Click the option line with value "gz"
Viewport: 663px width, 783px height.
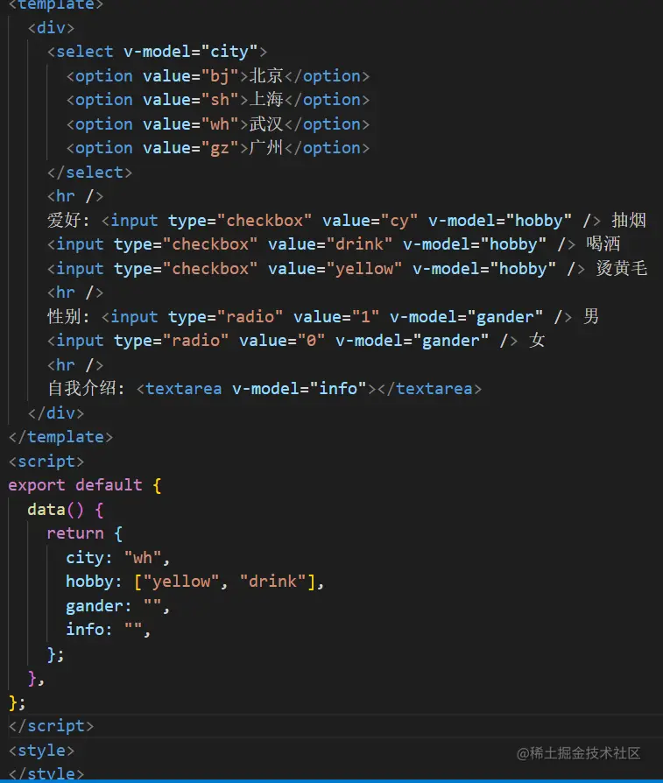point(218,148)
